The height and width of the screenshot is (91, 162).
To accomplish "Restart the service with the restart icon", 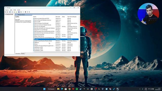I will tap(29, 12).
